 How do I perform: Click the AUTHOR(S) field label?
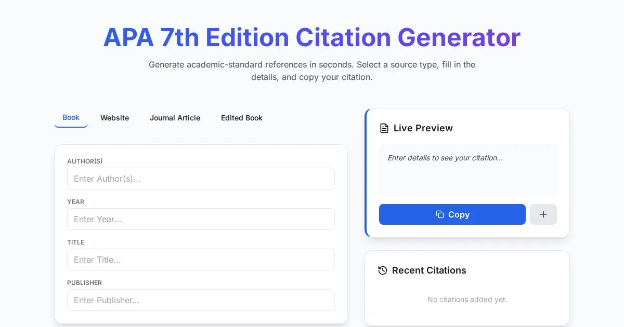(85, 161)
